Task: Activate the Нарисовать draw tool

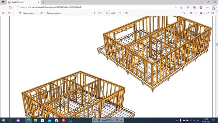Action: (x=27, y=13)
